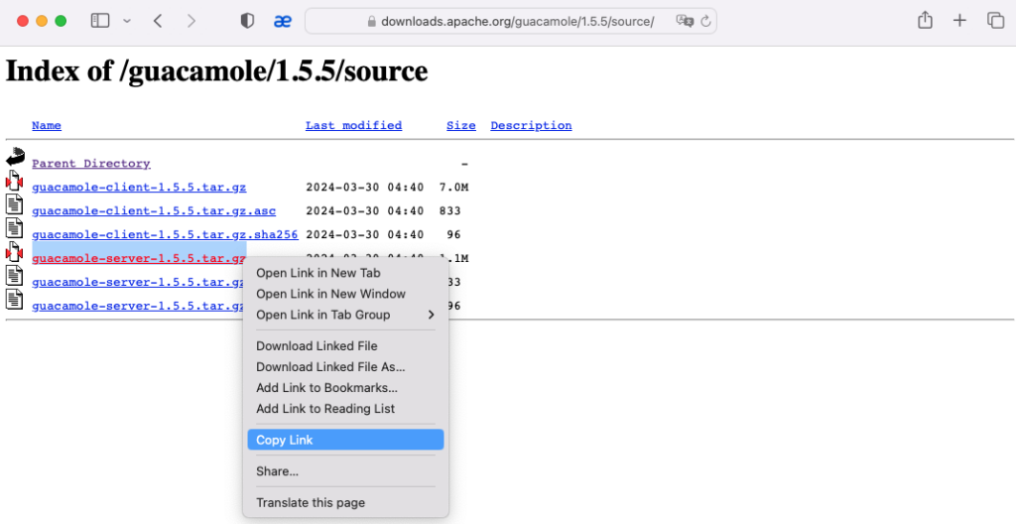Open the privacy report shield icon

point(247,21)
